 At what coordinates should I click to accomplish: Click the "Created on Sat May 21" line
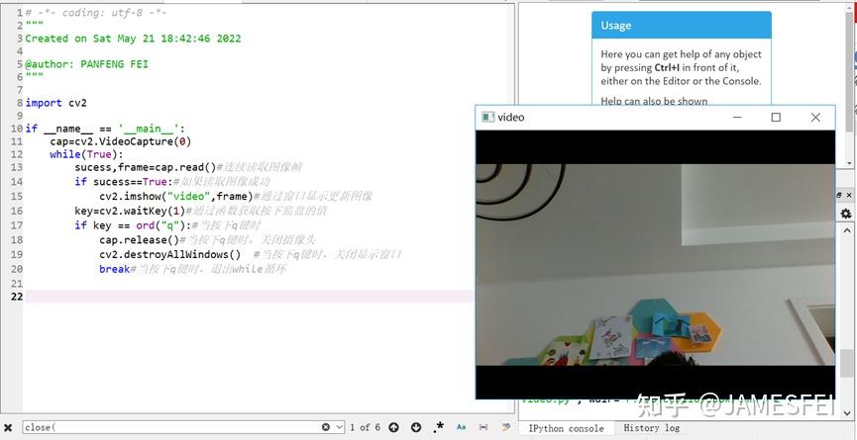[133, 39]
